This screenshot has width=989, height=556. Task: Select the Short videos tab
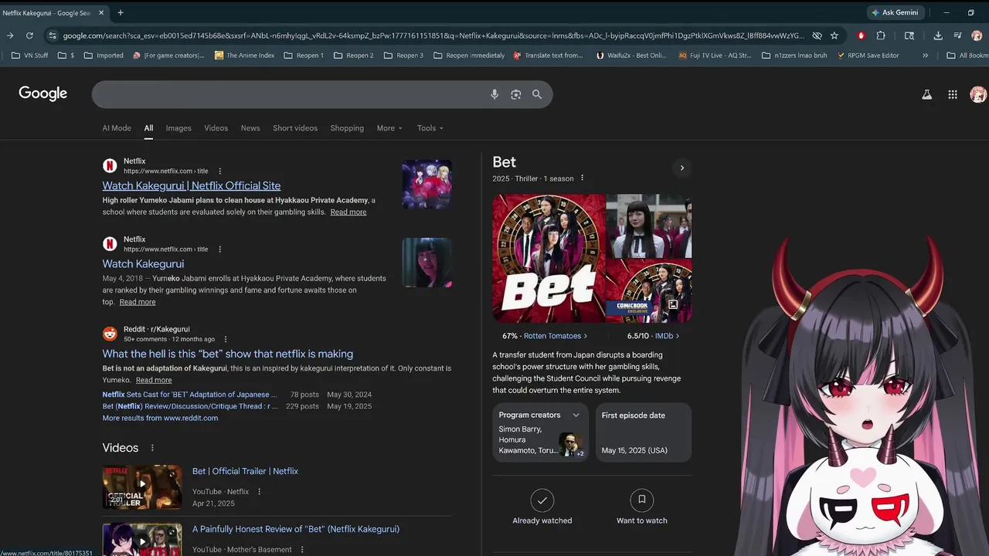tap(295, 128)
